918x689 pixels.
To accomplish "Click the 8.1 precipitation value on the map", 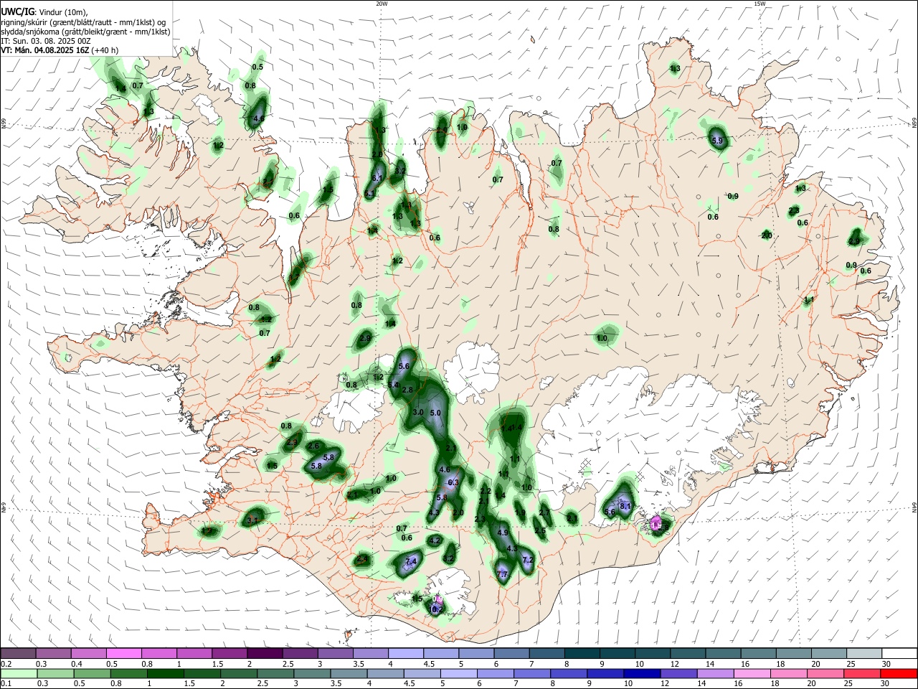I will [x=625, y=506].
